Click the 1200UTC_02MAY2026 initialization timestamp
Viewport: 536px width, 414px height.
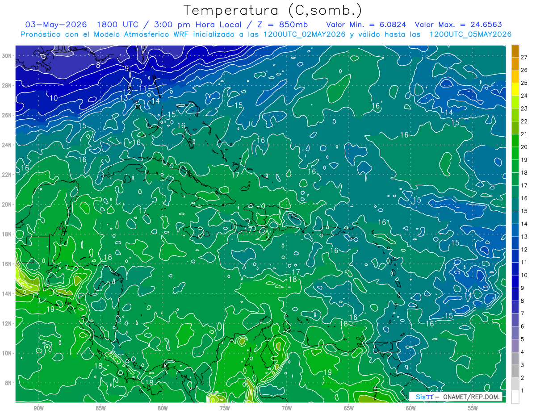pos(305,34)
